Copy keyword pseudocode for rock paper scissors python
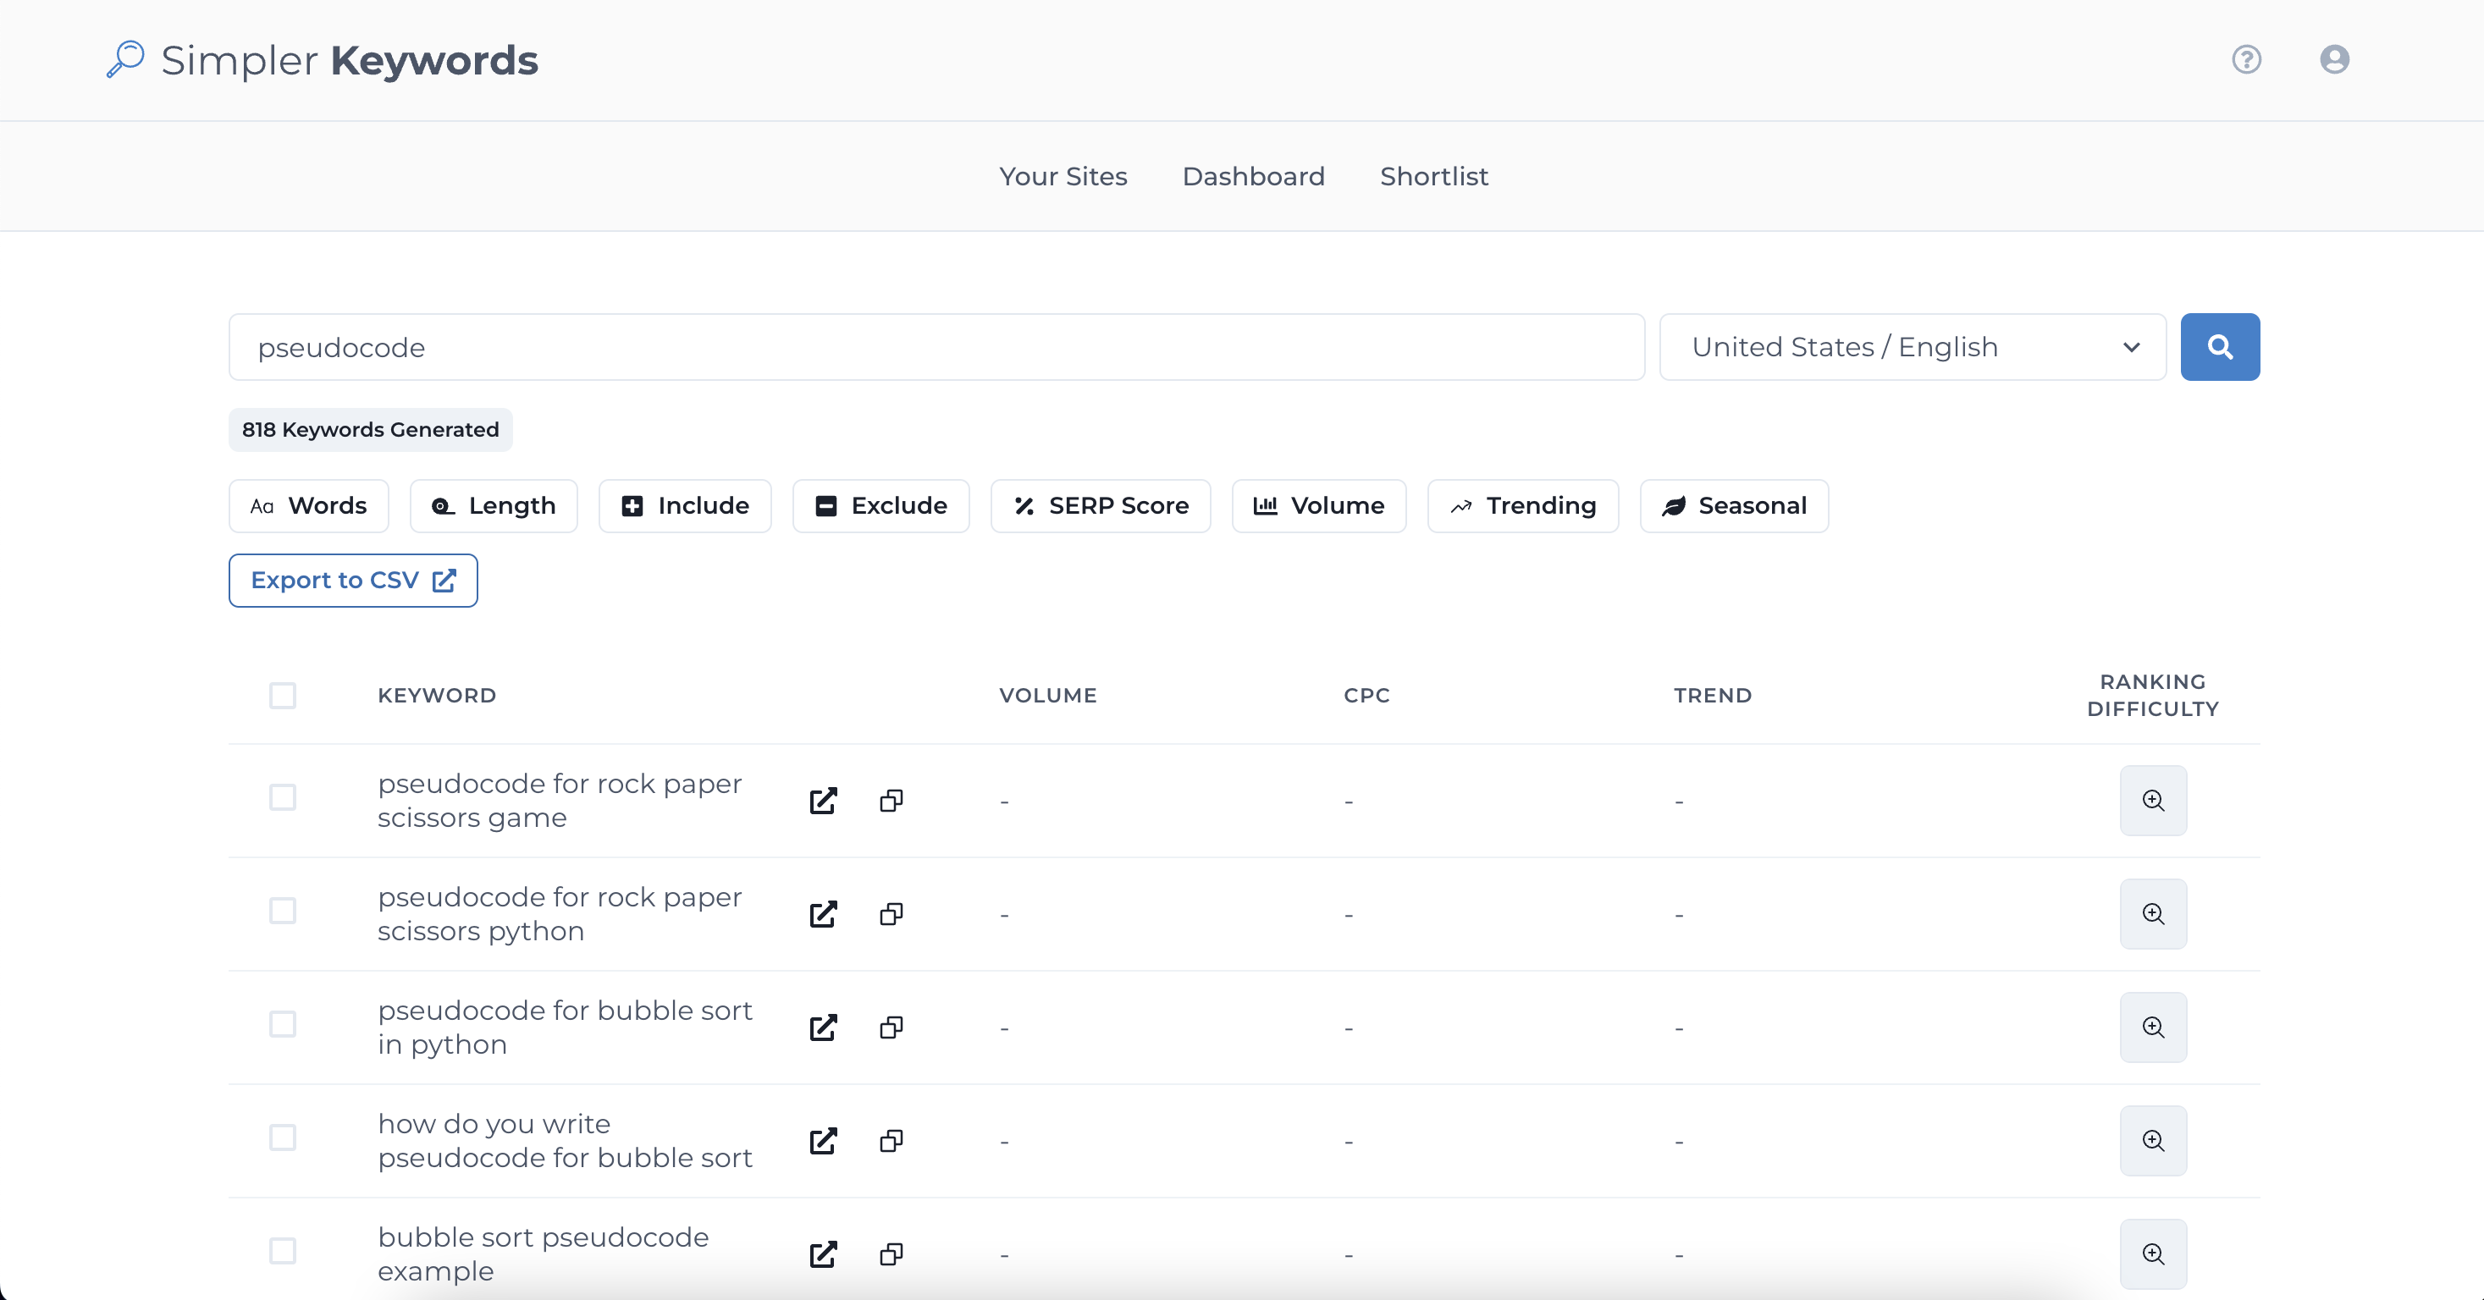2484x1300 pixels. (x=891, y=913)
